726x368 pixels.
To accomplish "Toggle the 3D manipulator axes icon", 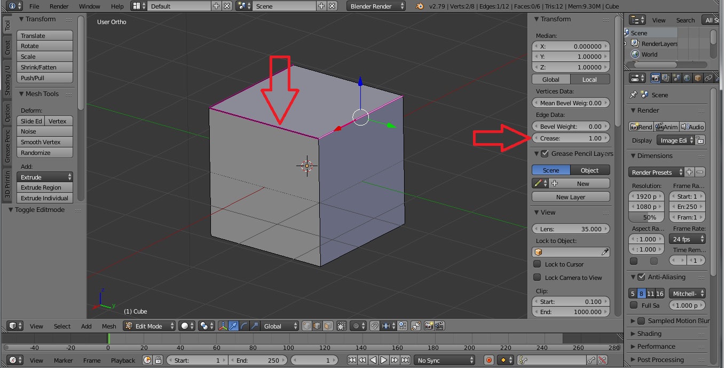I will point(222,326).
